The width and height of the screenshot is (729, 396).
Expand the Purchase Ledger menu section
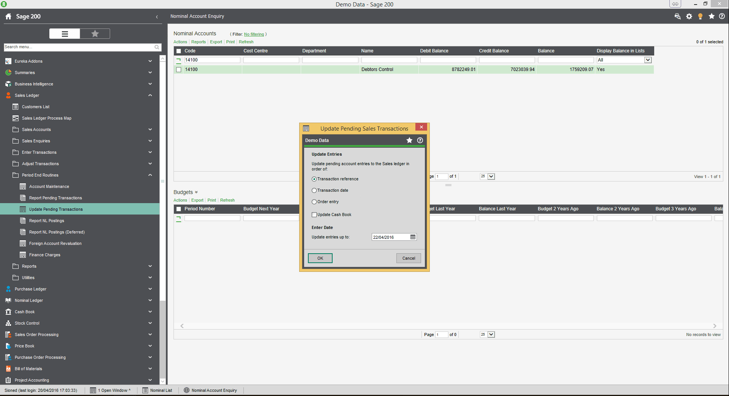(150, 289)
